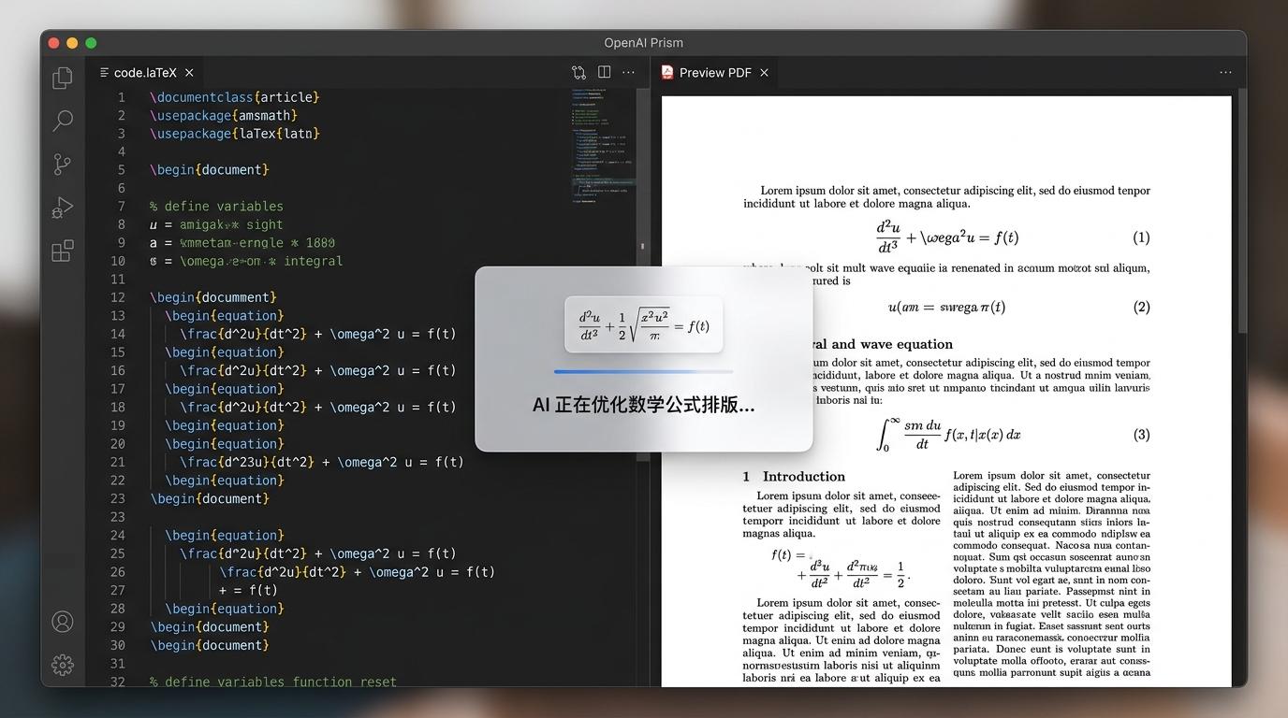Split the code editor to the right

coord(605,72)
